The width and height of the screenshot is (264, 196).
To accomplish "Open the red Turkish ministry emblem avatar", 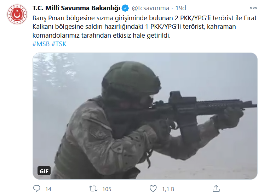I will [17, 14].
